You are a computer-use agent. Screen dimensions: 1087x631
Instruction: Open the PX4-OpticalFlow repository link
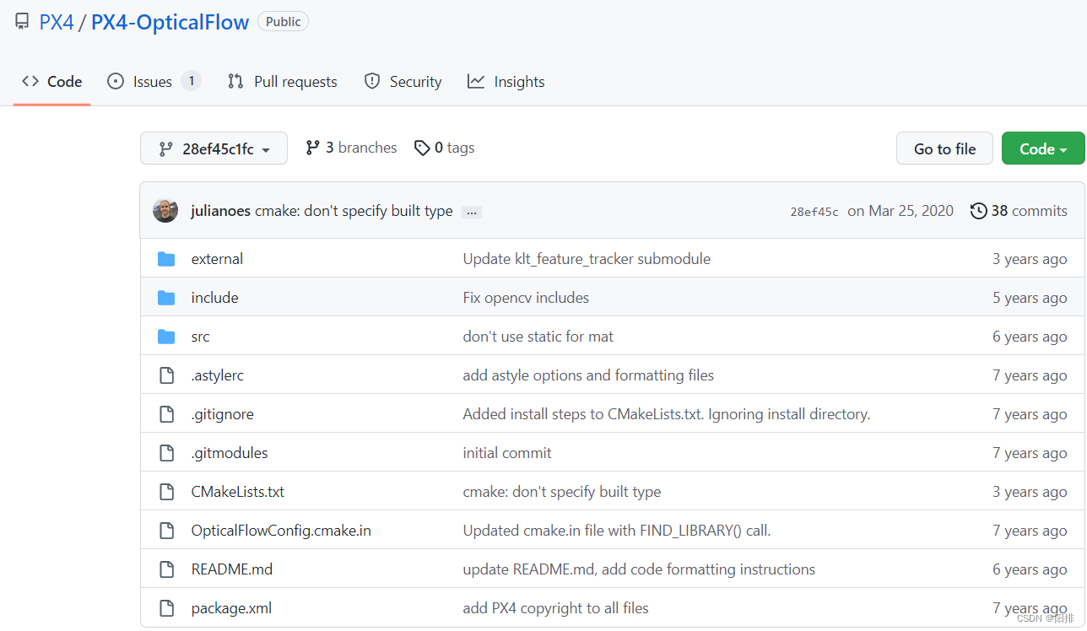coord(170,22)
